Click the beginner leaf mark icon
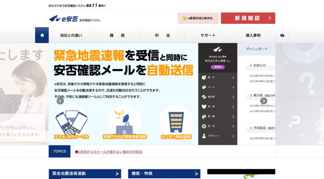The height and width of the screenshot is (179, 324). click(185, 18)
